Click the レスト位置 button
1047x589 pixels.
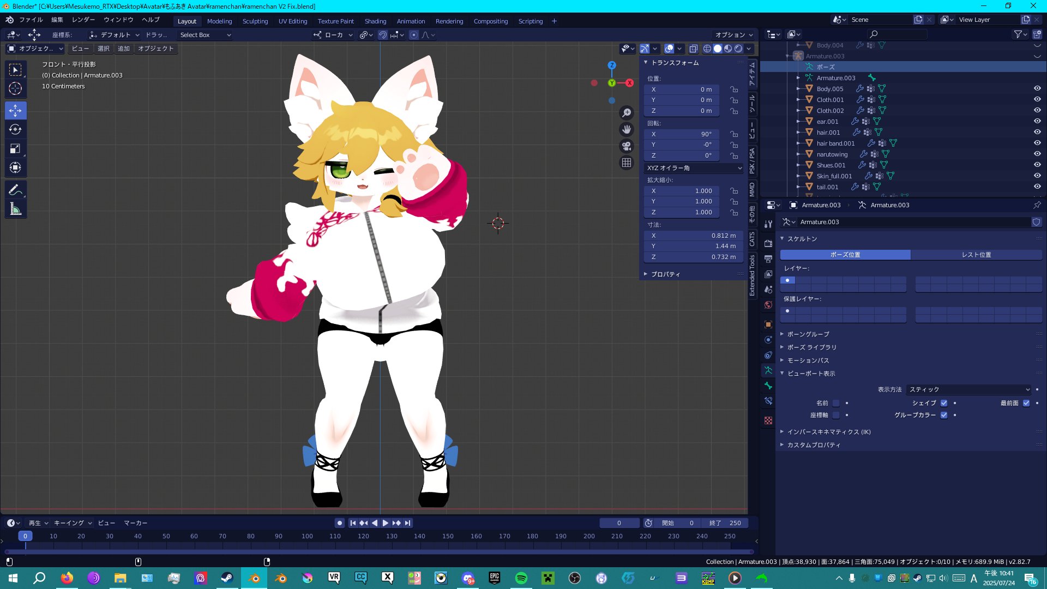coord(977,255)
